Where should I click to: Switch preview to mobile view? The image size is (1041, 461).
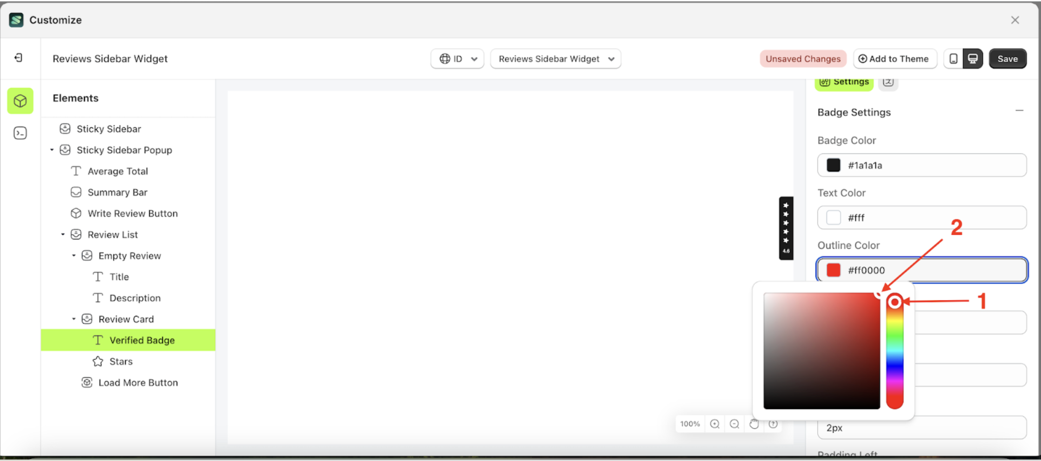[953, 59]
